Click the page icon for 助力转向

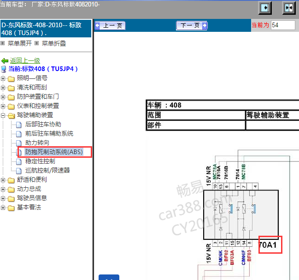[19, 143]
